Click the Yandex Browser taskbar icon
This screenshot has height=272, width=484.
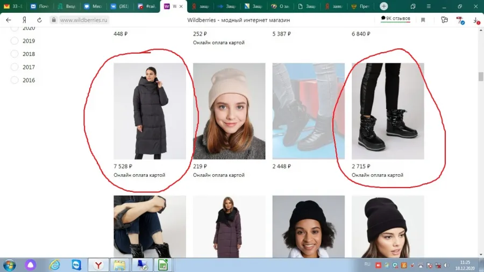click(98, 265)
